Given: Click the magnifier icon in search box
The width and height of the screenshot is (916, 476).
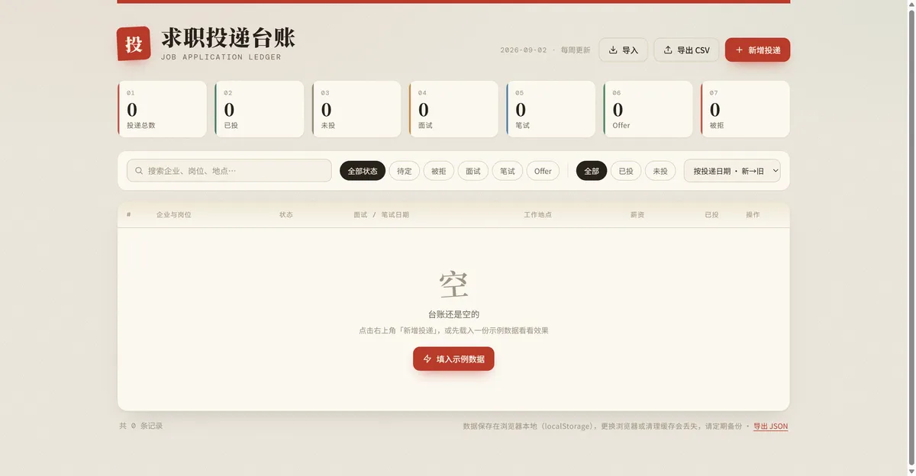Looking at the screenshot, I should [x=139, y=171].
